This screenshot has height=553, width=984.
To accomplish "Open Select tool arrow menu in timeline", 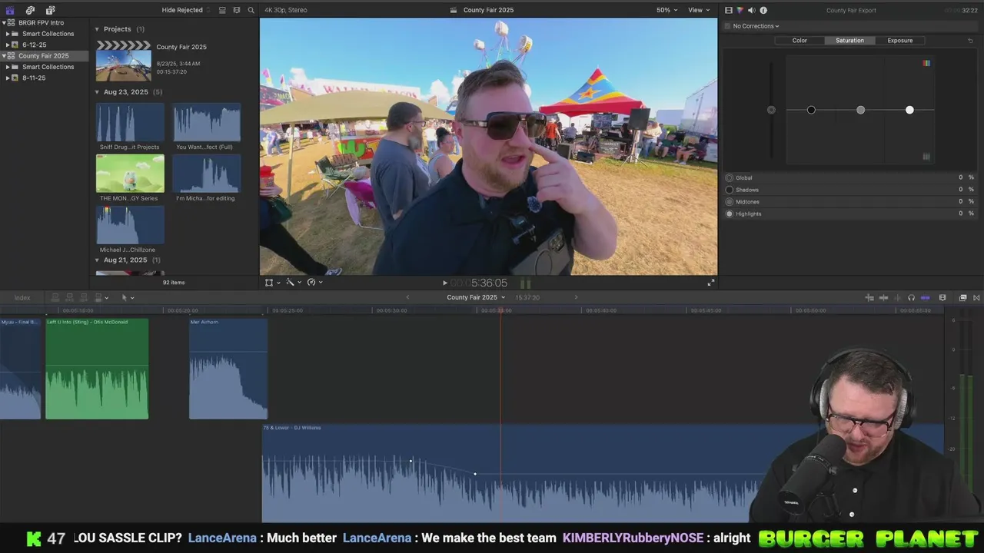I will (127, 297).
